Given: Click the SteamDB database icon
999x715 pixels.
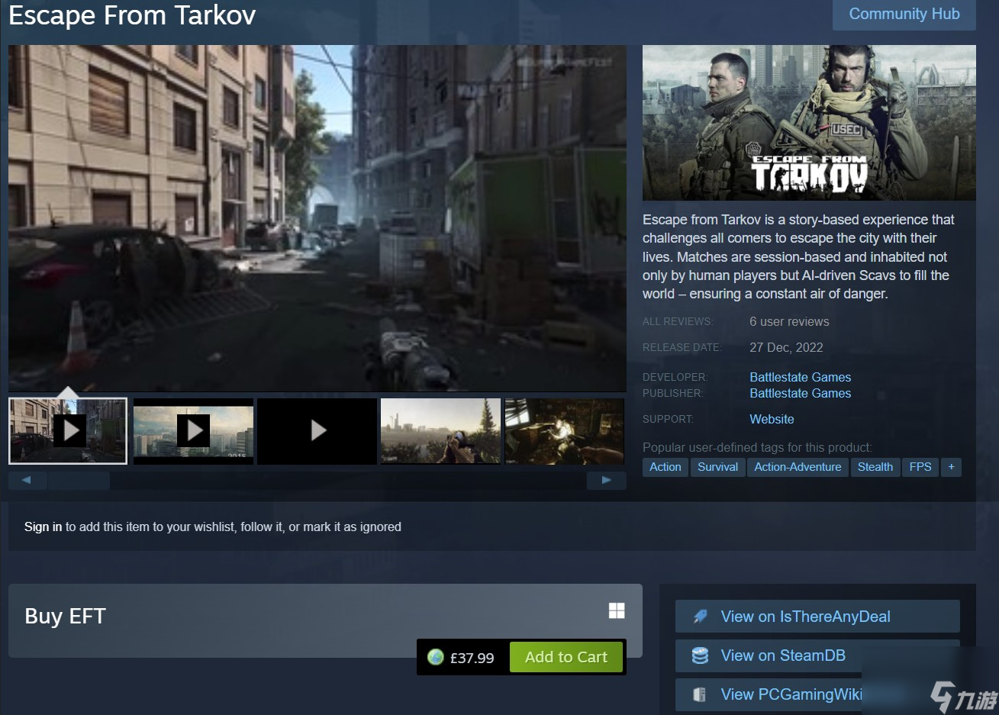Looking at the screenshot, I should pos(700,655).
